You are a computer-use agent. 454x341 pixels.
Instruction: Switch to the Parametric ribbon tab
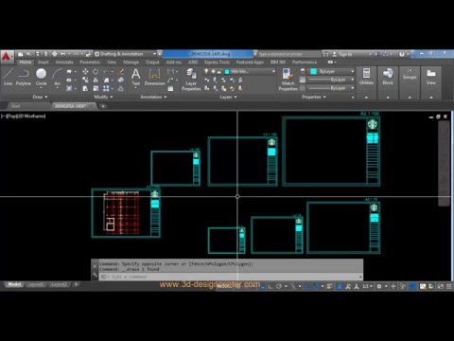pos(90,63)
